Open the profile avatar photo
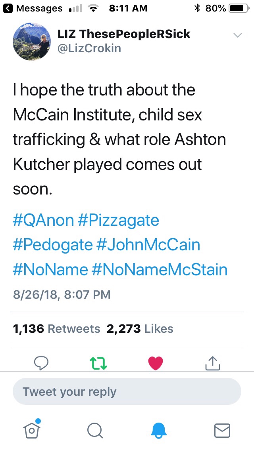 point(32,42)
